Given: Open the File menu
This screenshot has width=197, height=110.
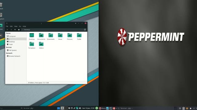Looking at the screenshot, I should coord(7,26).
